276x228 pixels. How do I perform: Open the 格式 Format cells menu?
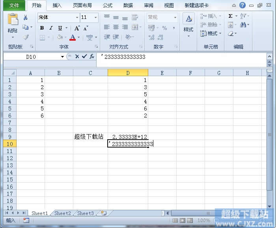pos(211,33)
